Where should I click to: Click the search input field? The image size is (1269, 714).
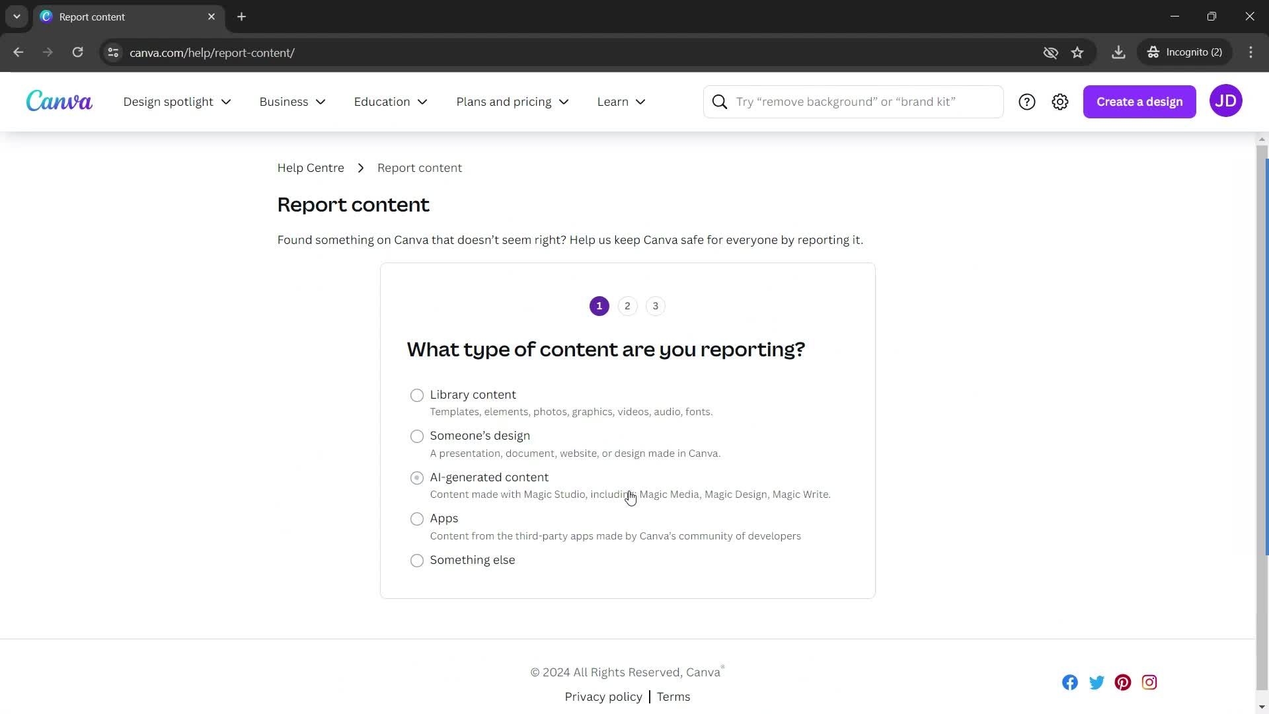pyautogui.click(x=863, y=101)
